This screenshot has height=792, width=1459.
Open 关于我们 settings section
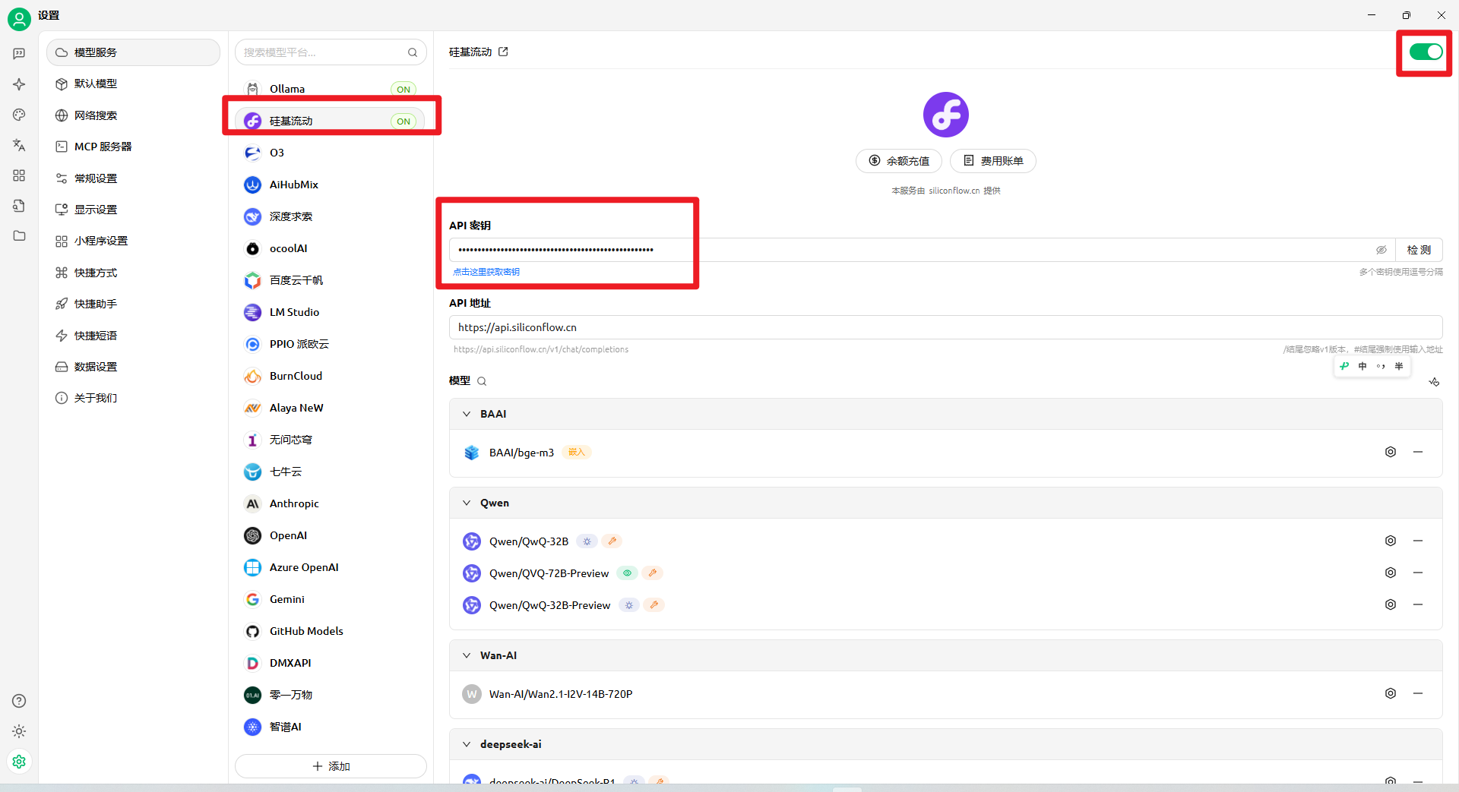click(133, 398)
